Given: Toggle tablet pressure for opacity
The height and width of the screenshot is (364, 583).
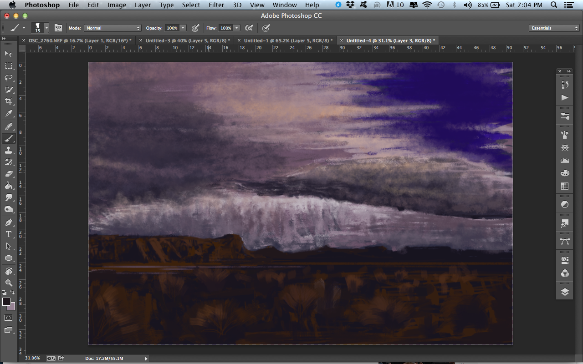Looking at the screenshot, I should tap(195, 28).
